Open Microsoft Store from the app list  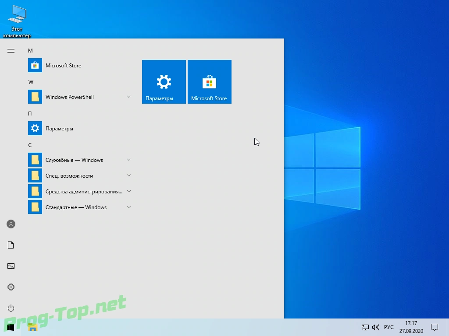coord(80,66)
